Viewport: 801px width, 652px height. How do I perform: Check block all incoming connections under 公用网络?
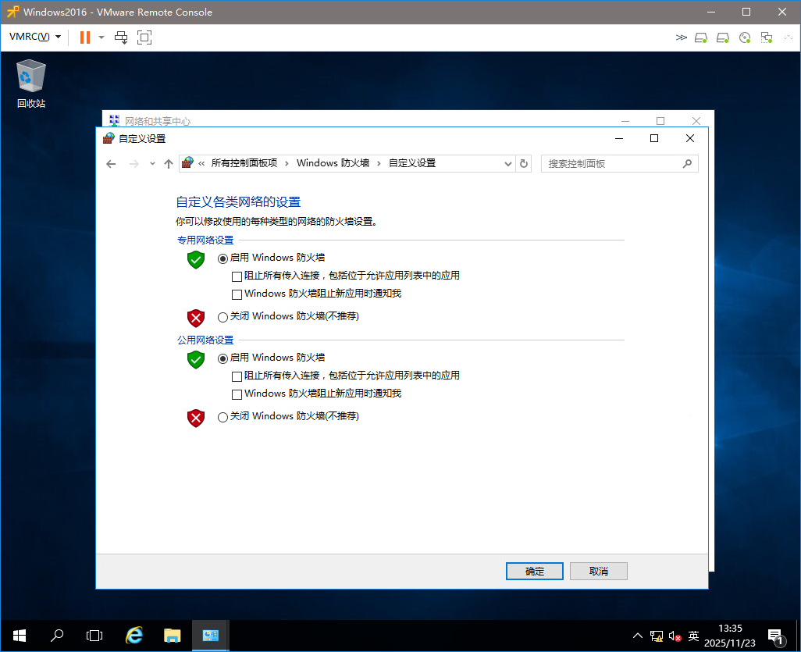[x=237, y=376]
